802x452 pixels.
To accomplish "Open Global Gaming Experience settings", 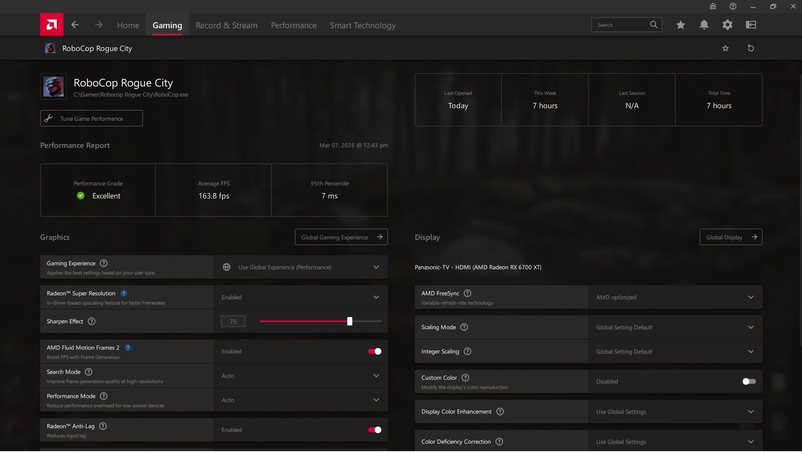I will click(x=341, y=237).
